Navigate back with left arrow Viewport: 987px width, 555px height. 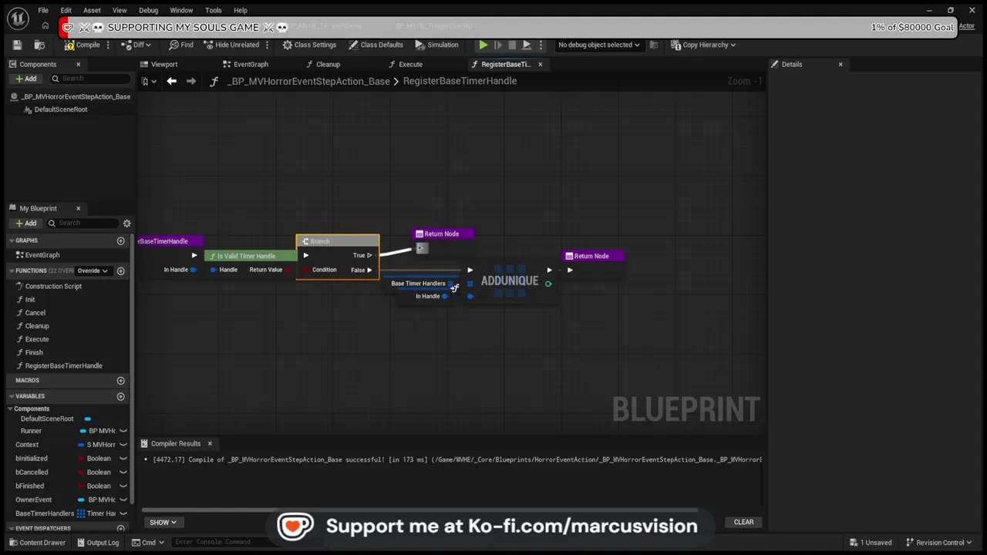point(171,81)
